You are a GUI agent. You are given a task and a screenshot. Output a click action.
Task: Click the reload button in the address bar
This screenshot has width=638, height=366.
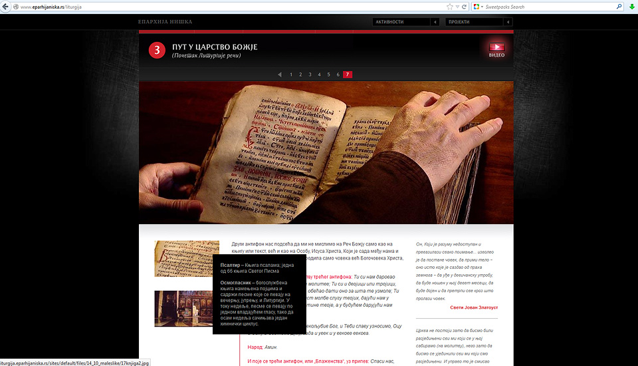(x=465, y=7)
